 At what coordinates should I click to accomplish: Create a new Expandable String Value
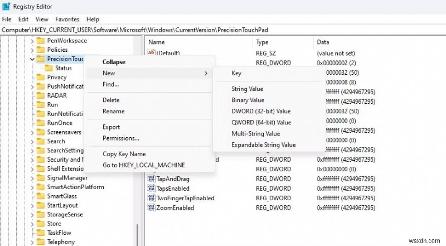(x=269, y=144)
